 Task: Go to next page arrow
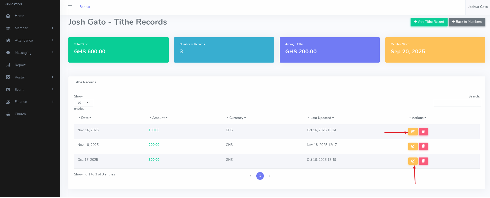coord(269,176)
